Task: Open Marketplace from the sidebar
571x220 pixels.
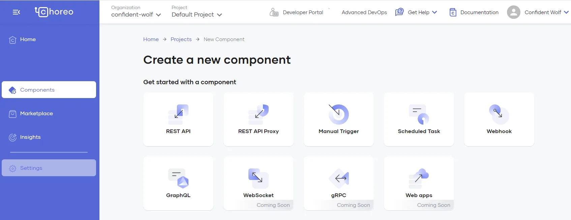Action: (36, 114)
